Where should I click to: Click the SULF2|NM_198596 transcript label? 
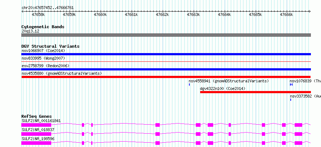(38, 139)
